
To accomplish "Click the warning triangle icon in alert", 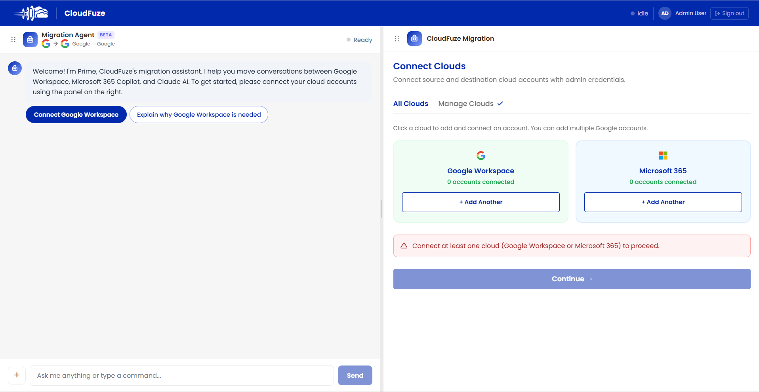I will point(404,246).
